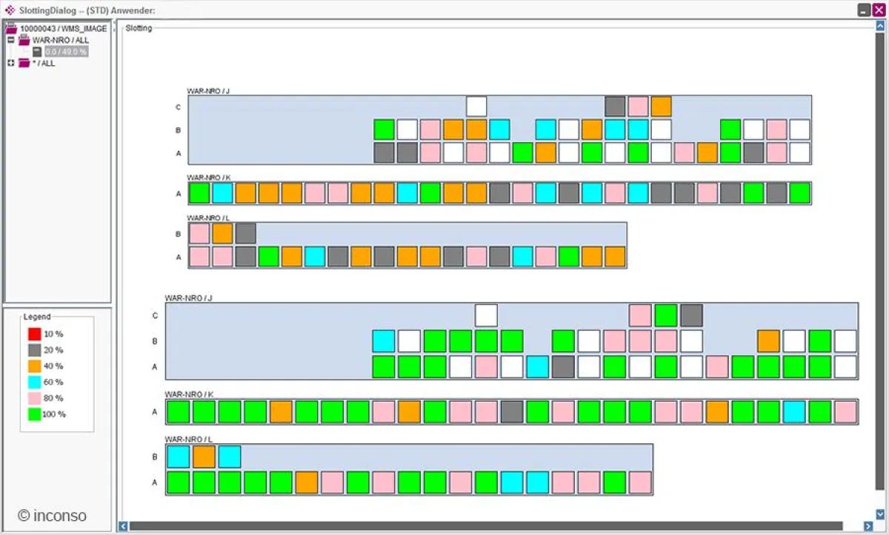The image size is (889, 535).
Task: Click the red 10 % legend swatch
Action: (35, 334)
